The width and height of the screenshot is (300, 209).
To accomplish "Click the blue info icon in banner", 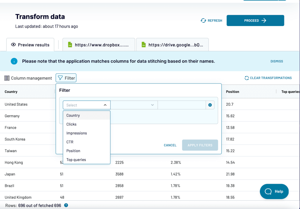I will click(14, 61).
